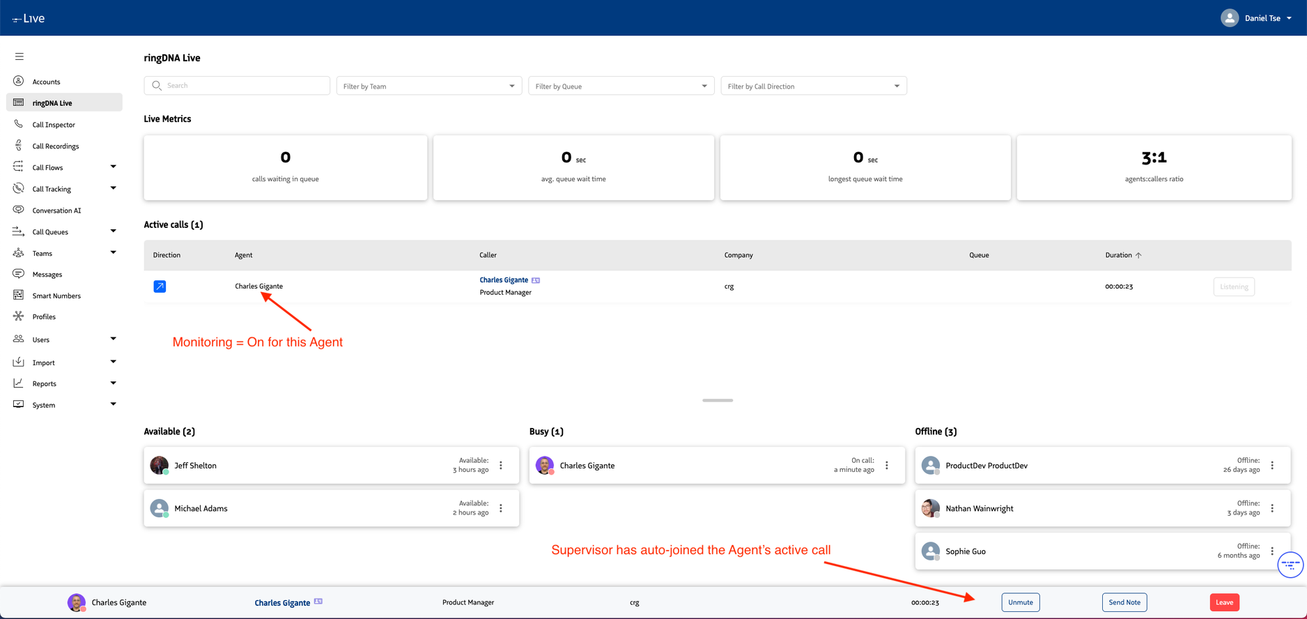Click the Search input field
Image resolution: width=1307 pixels, height=619 pixels.
237,86
